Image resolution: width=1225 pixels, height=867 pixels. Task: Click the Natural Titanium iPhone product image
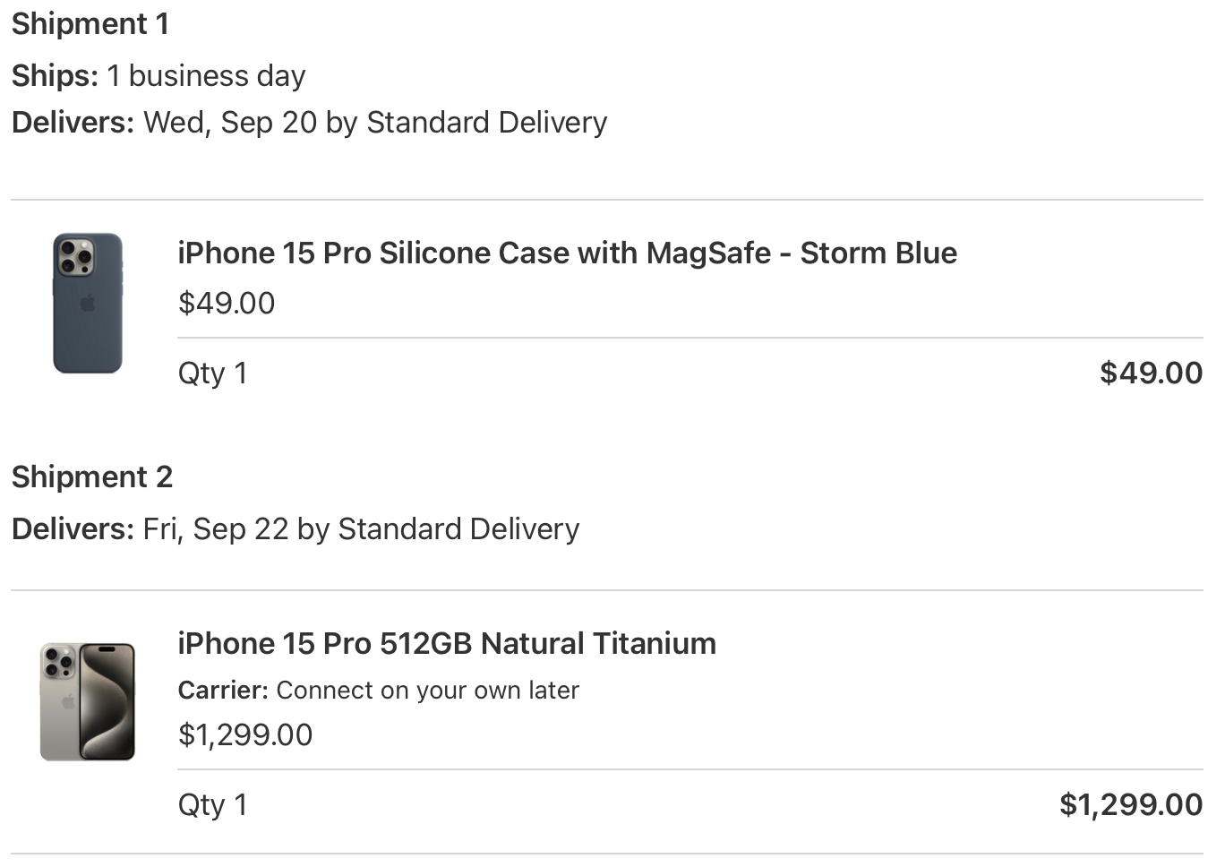tap(87, 701)
